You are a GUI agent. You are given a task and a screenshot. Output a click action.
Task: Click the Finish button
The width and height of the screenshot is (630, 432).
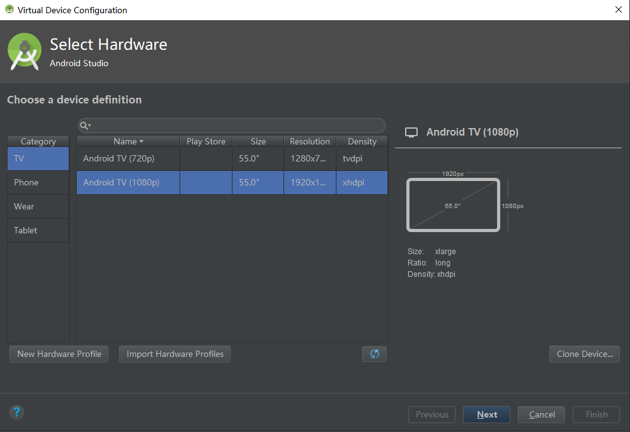tap(596, 415)
